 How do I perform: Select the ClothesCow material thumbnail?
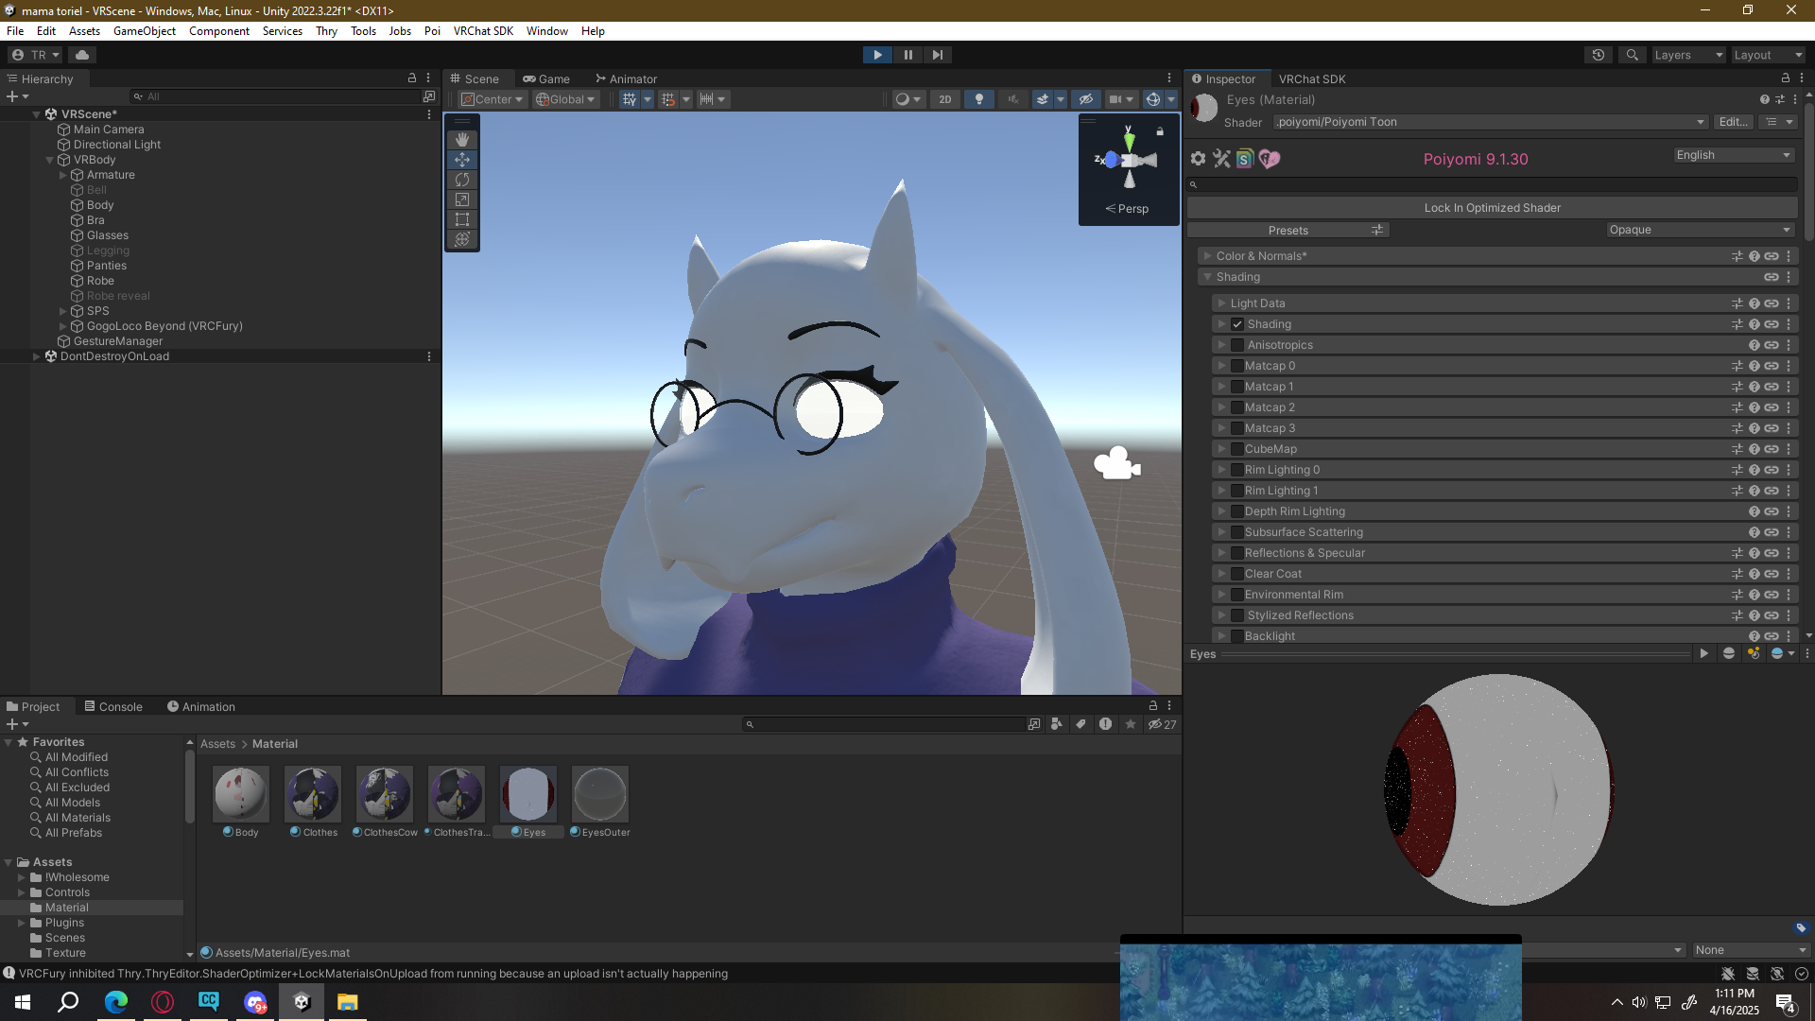(384, 793)
